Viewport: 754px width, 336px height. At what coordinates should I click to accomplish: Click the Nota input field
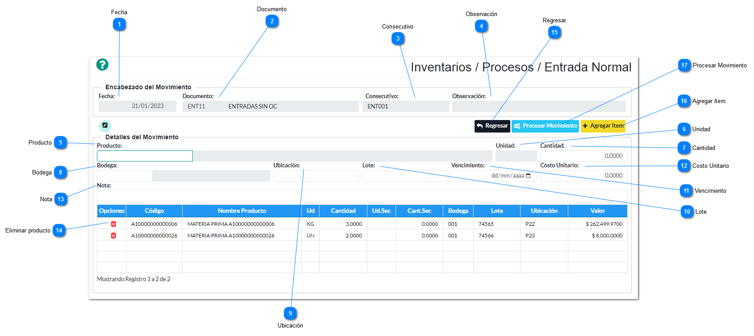click(x=362, y=195)
